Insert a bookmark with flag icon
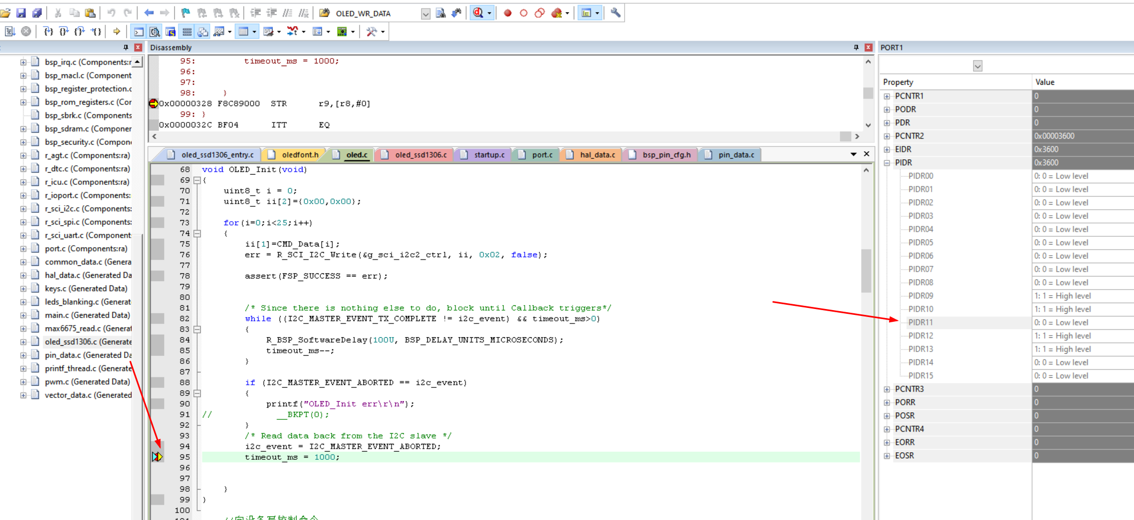Image resolution: width=1134 pixels, height=520 pixels. coord(185,13)
